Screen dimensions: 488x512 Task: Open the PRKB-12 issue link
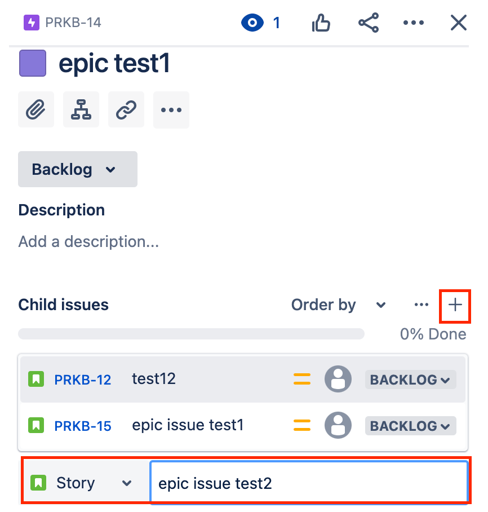click(83, 379)
